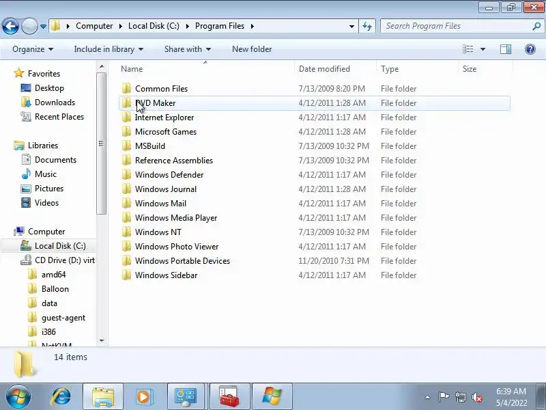Screen dimensions: 546x410
Task: Select the Internet Explorer folder icon
Action: (x=126, y=118)
